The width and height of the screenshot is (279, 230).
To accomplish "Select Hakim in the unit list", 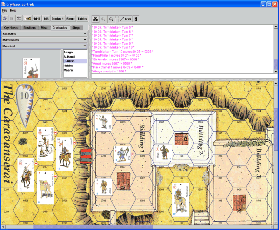I will click(75, 66).
